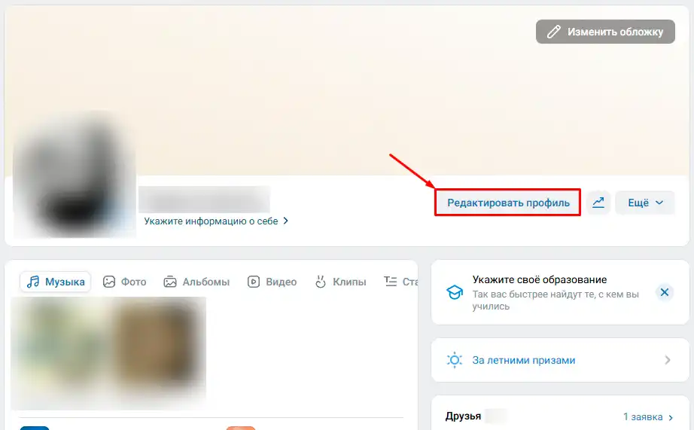Switch to the Видео tab
Image resolution: width=694 pixels, height=430 pixels.
[272, 282]
